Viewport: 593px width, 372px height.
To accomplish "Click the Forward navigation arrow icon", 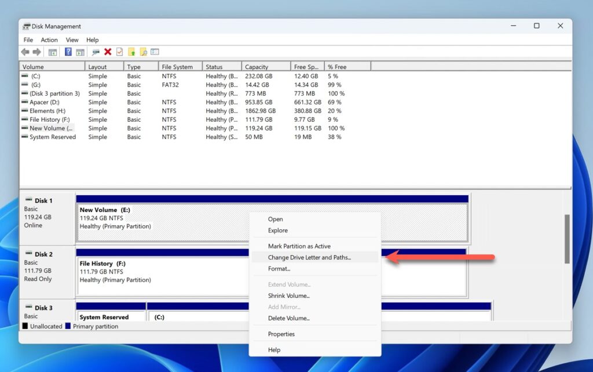I will 37,51.
